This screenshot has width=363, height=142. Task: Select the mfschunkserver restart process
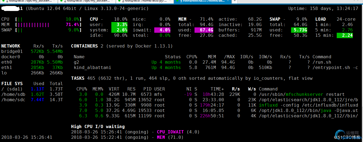pyautogui.click(x=217, y=94)
